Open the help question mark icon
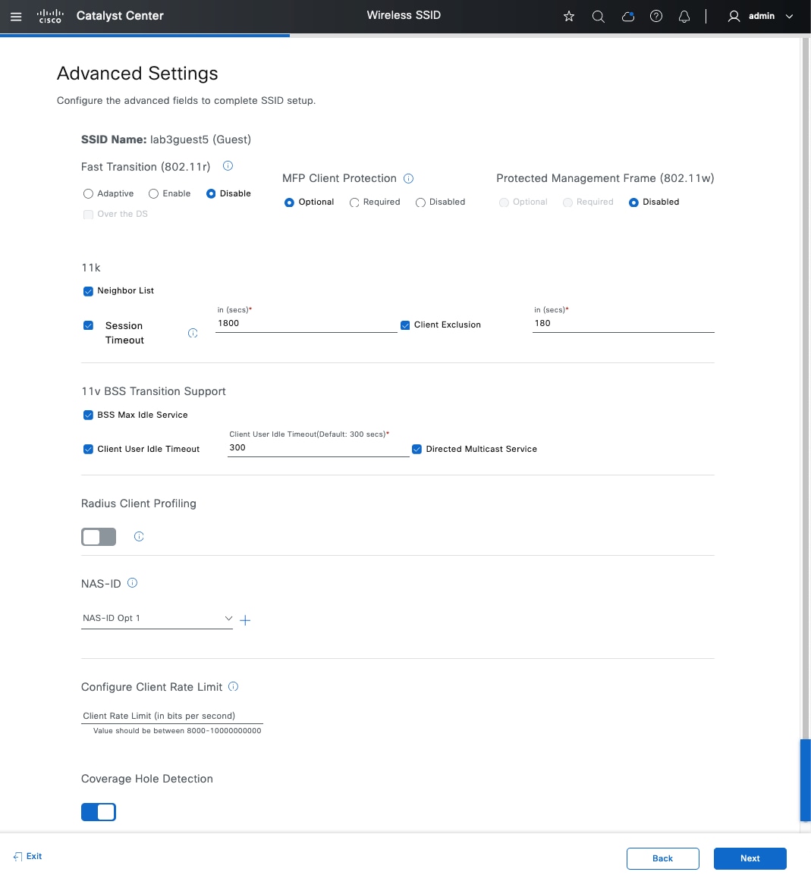This screenshot has width=811, height=875. pyautogui.click(x=657, y=16)
